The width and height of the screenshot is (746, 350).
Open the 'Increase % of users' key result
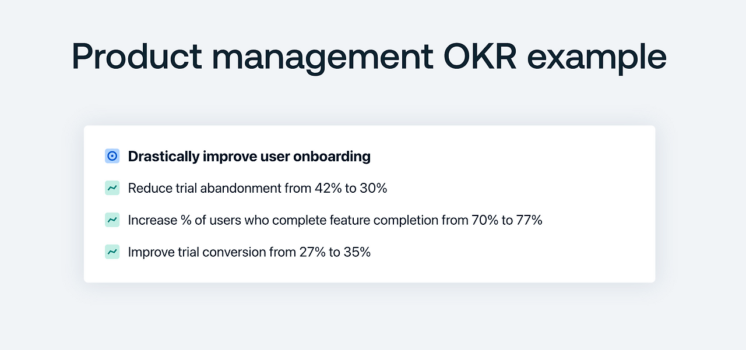(x=335, y=221)
